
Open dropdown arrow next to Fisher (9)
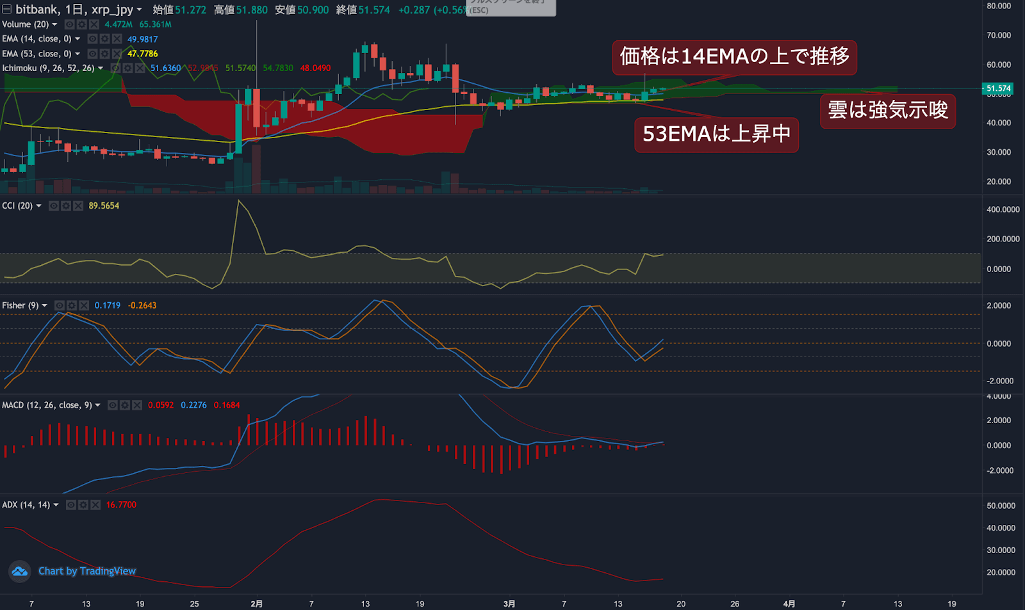point(44,305)
